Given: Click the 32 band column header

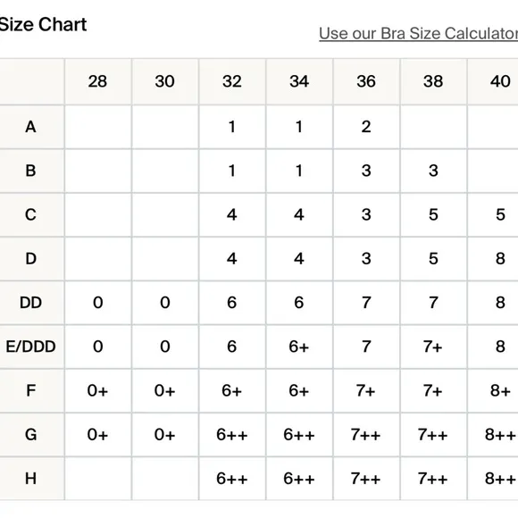Looking at the screenshot, I should tap(232, 81).
